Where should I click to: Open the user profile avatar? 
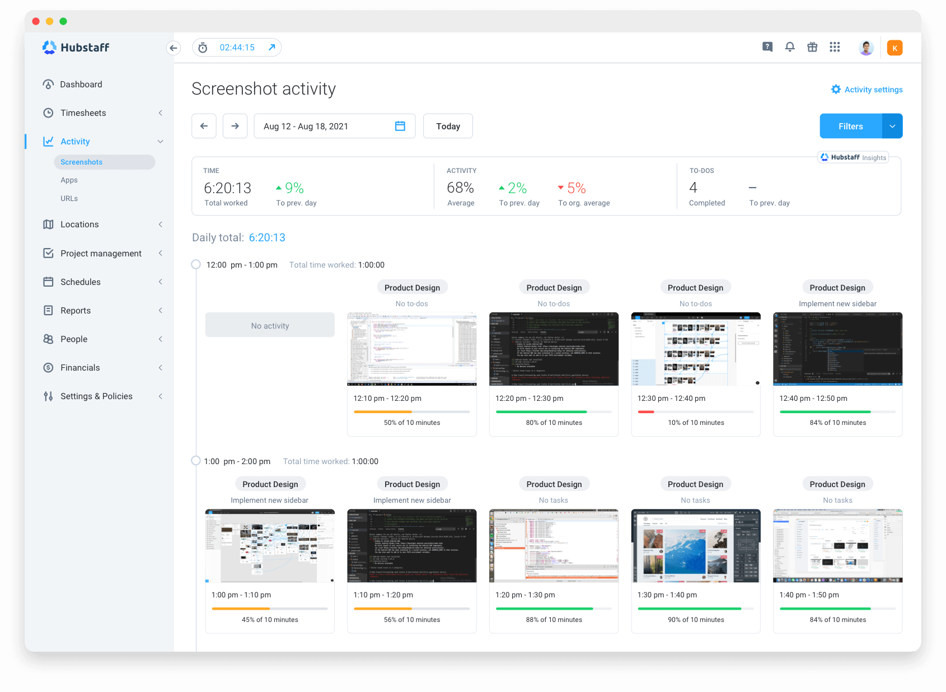pos(866,48)
